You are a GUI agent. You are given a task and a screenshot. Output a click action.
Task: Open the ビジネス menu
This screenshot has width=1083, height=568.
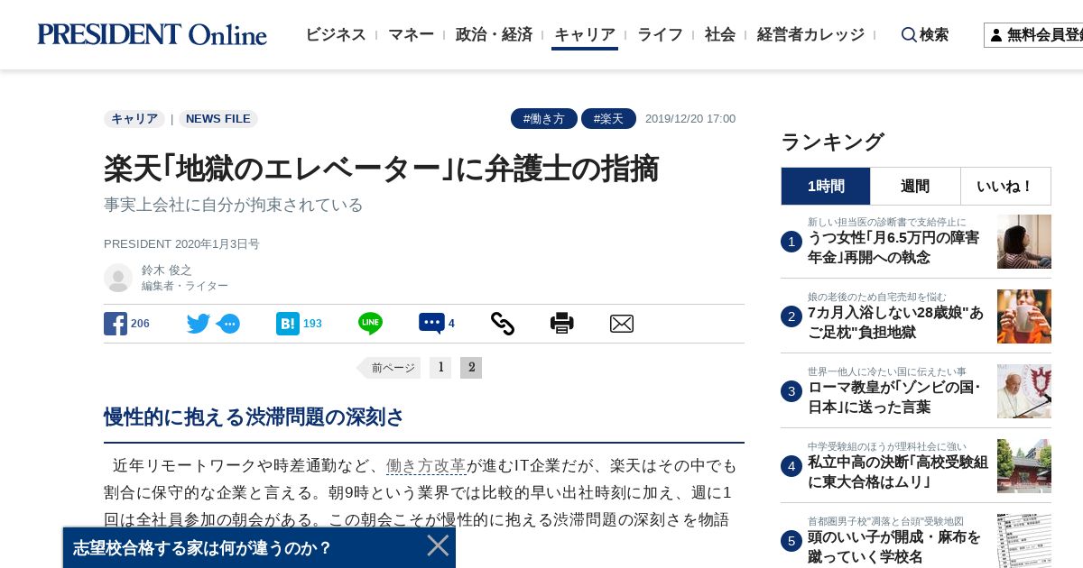point(336,35)
